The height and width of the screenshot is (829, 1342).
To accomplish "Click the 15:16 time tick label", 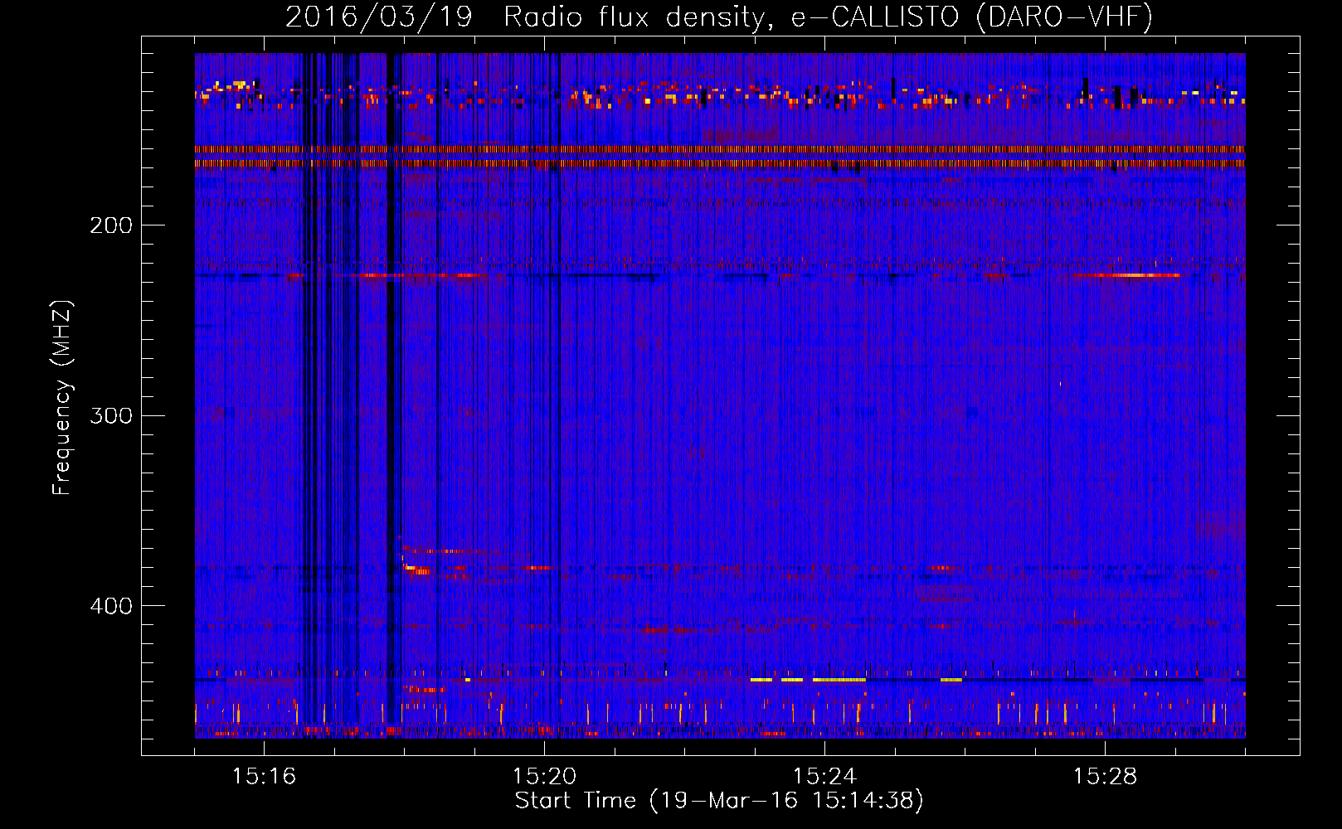I will [264, 777].
